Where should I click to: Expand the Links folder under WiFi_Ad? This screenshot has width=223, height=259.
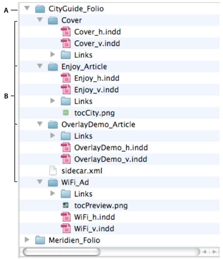click(53, 193)
